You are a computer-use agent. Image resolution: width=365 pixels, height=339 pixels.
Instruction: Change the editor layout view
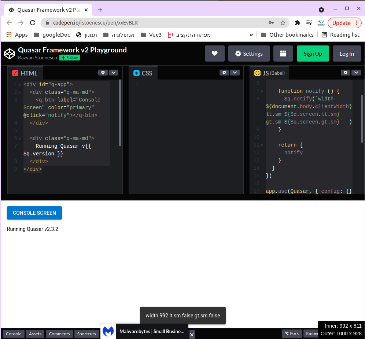coord(283,54)
